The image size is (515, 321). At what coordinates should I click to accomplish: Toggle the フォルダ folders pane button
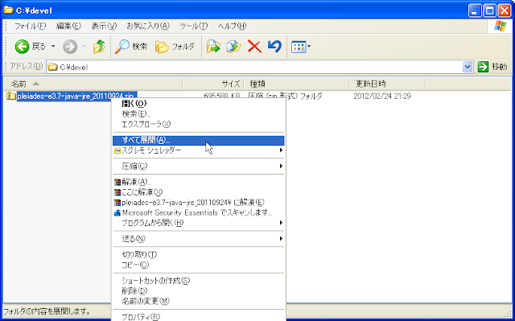click(175, 47)
